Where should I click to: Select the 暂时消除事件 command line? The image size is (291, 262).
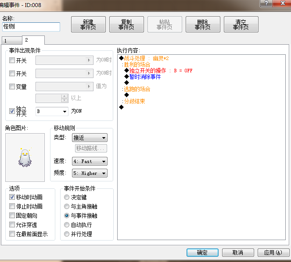point(143,77)
